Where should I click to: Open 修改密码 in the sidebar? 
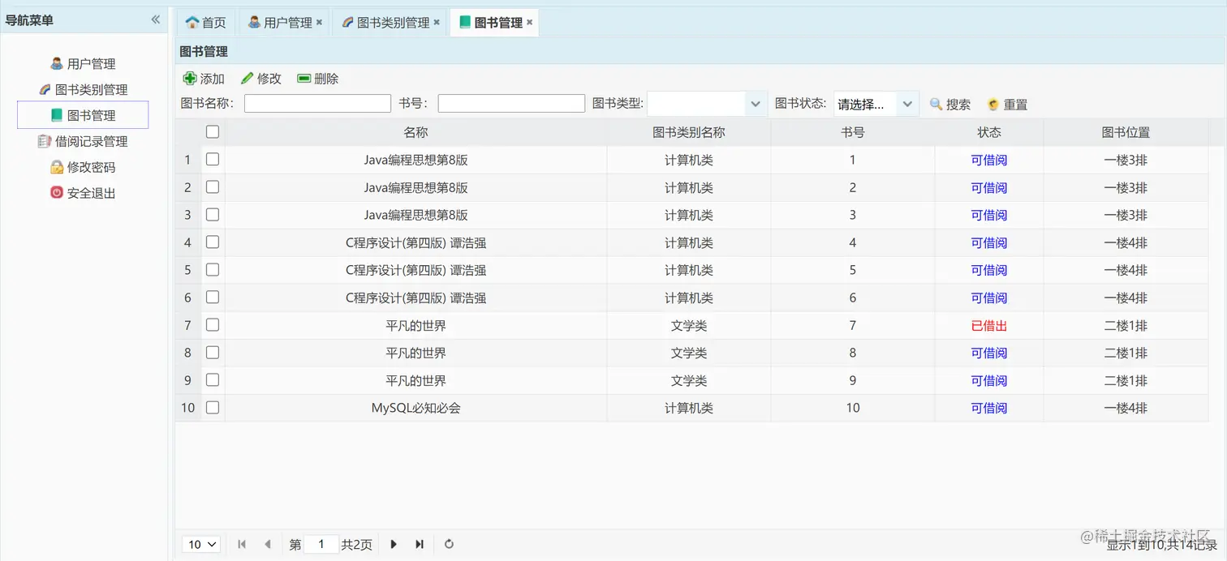(x=83, y=167)
